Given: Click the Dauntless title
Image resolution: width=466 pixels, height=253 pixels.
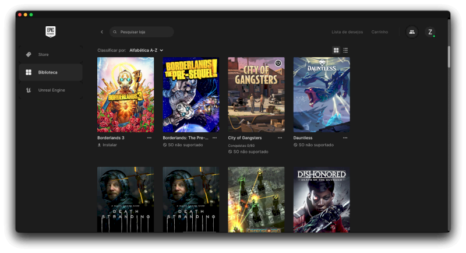Looking at the screenshot, I should (x=303, y=138).
